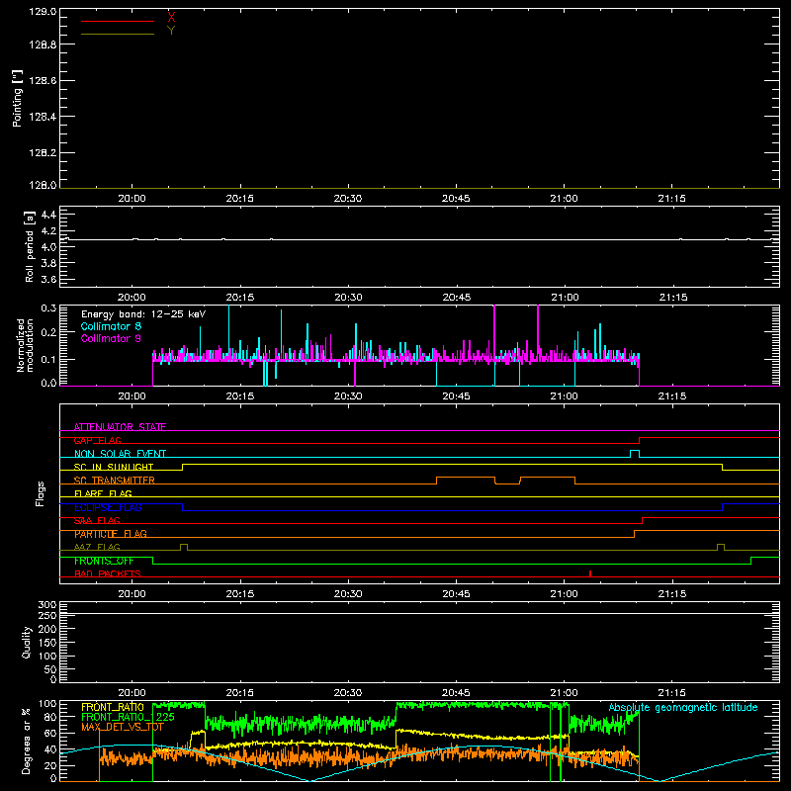Screen dimensions: 791x791
Task: Click the "Normalized modulation" axis title
Action: click(x=25, y=345)
